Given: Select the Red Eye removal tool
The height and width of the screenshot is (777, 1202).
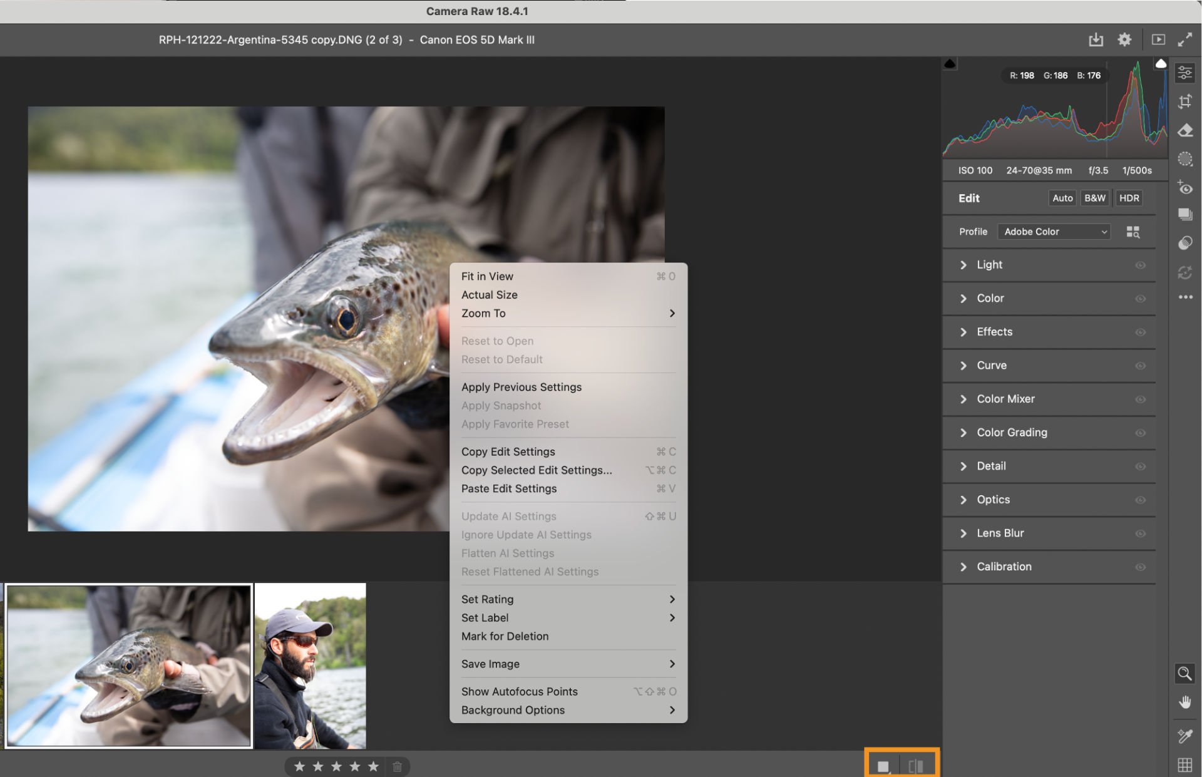Looking at the screenshot, I should click(x=1184, y=187).
